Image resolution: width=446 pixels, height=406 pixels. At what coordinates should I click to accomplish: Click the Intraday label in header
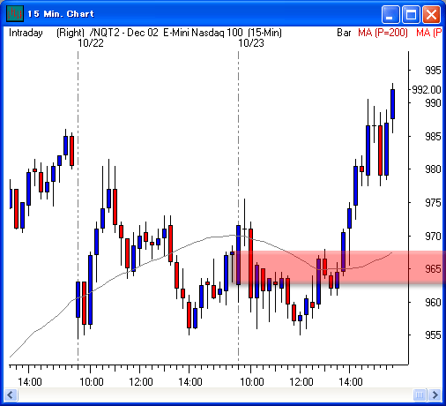(x=26, y=33)
